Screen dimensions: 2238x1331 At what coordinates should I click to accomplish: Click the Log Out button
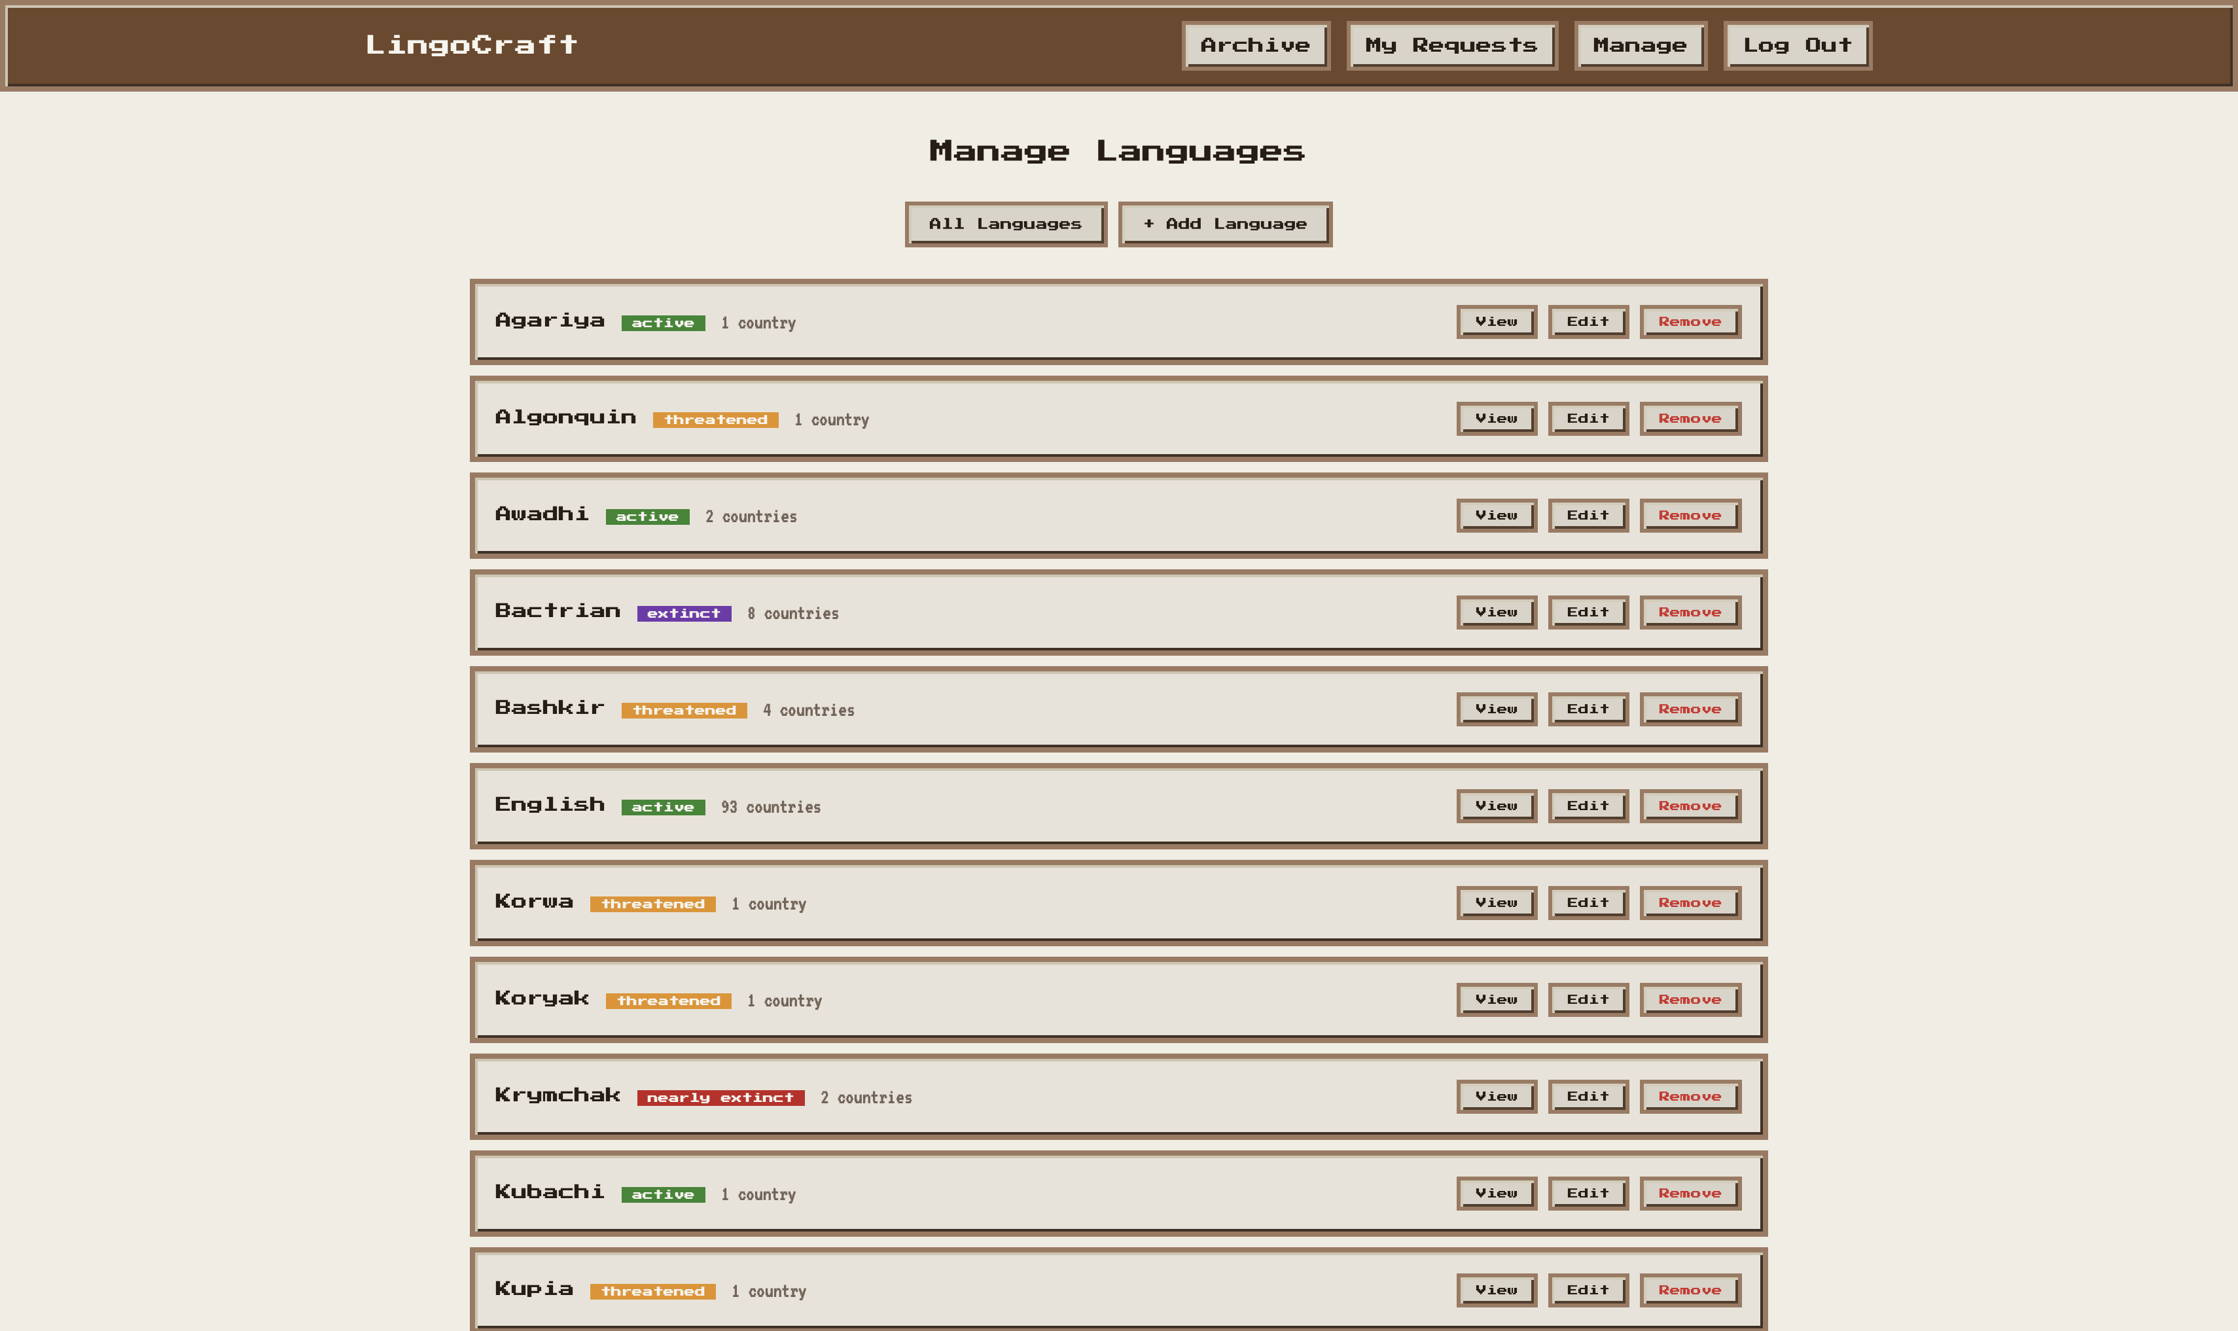point(1796,46)
